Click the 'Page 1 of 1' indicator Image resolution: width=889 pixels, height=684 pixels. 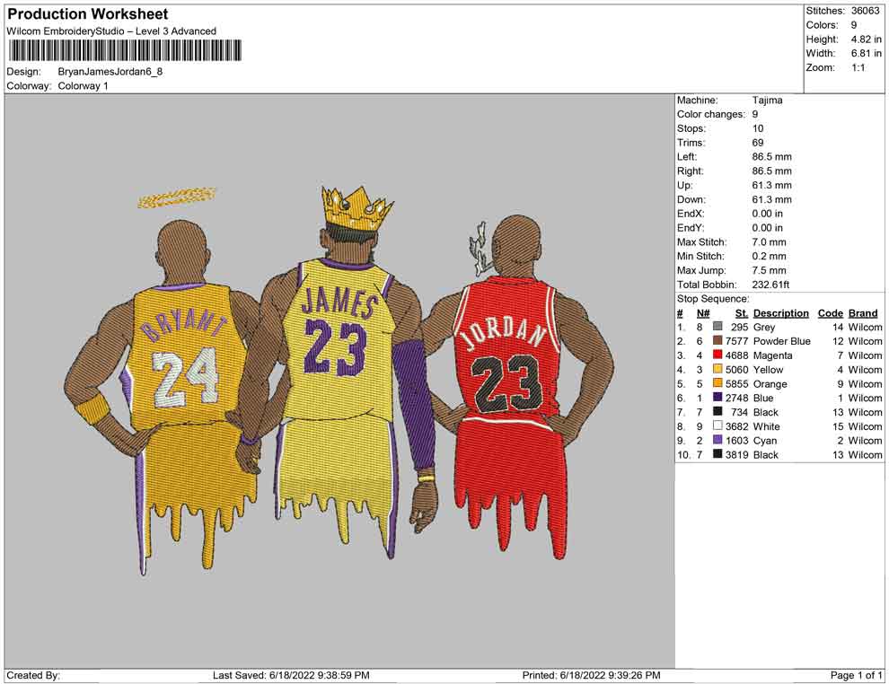[x=856, y=676]
